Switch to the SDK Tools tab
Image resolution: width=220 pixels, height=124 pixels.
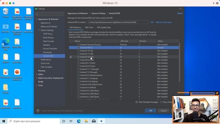(x=89, y=28)
